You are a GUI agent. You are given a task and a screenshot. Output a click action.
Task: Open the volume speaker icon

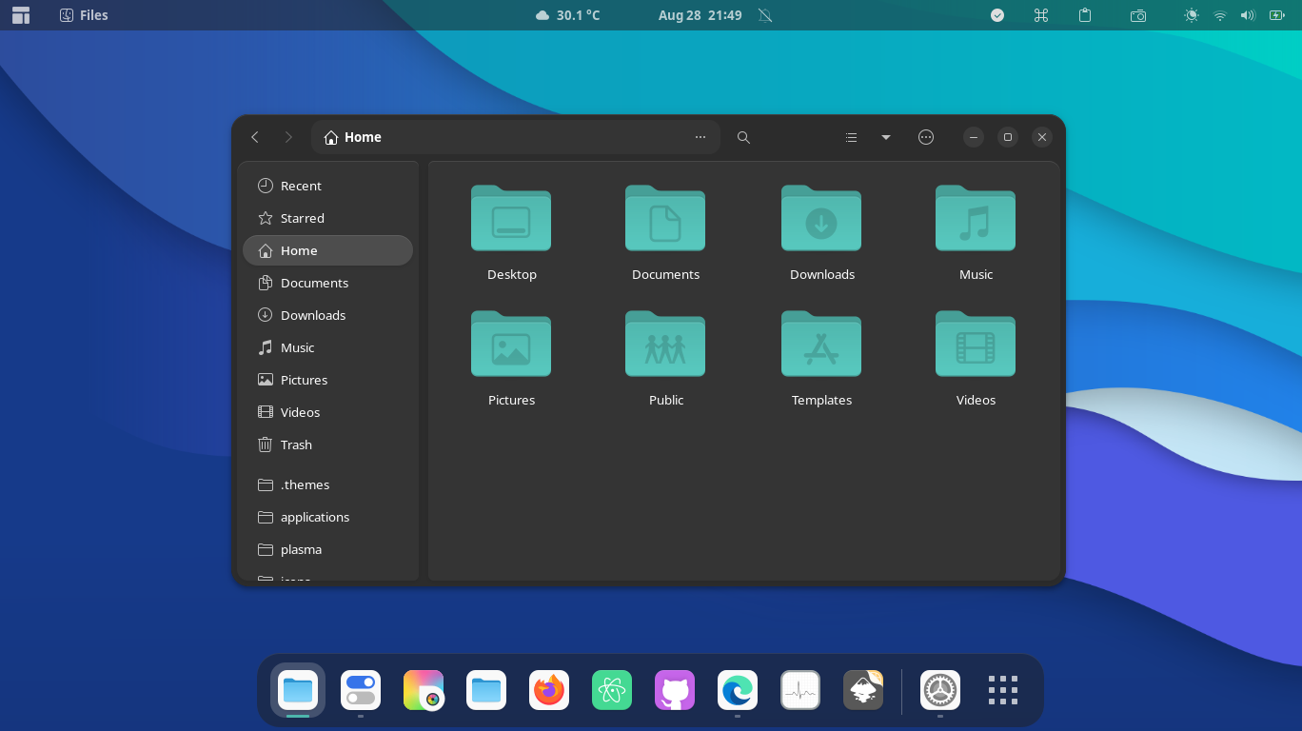[1248, 15]
